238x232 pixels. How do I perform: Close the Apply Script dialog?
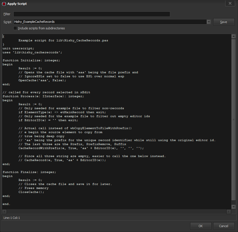pyautogui.click(x=230, y=3)
